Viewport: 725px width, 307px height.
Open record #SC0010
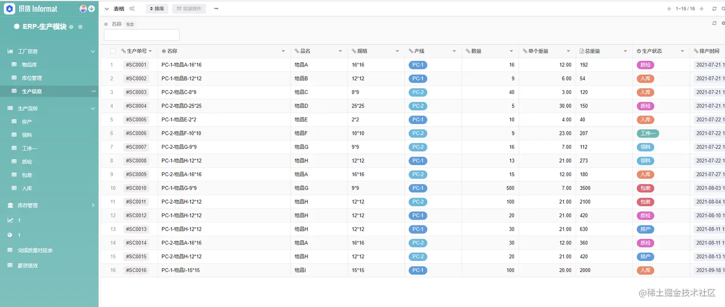[x=136, y=188]
